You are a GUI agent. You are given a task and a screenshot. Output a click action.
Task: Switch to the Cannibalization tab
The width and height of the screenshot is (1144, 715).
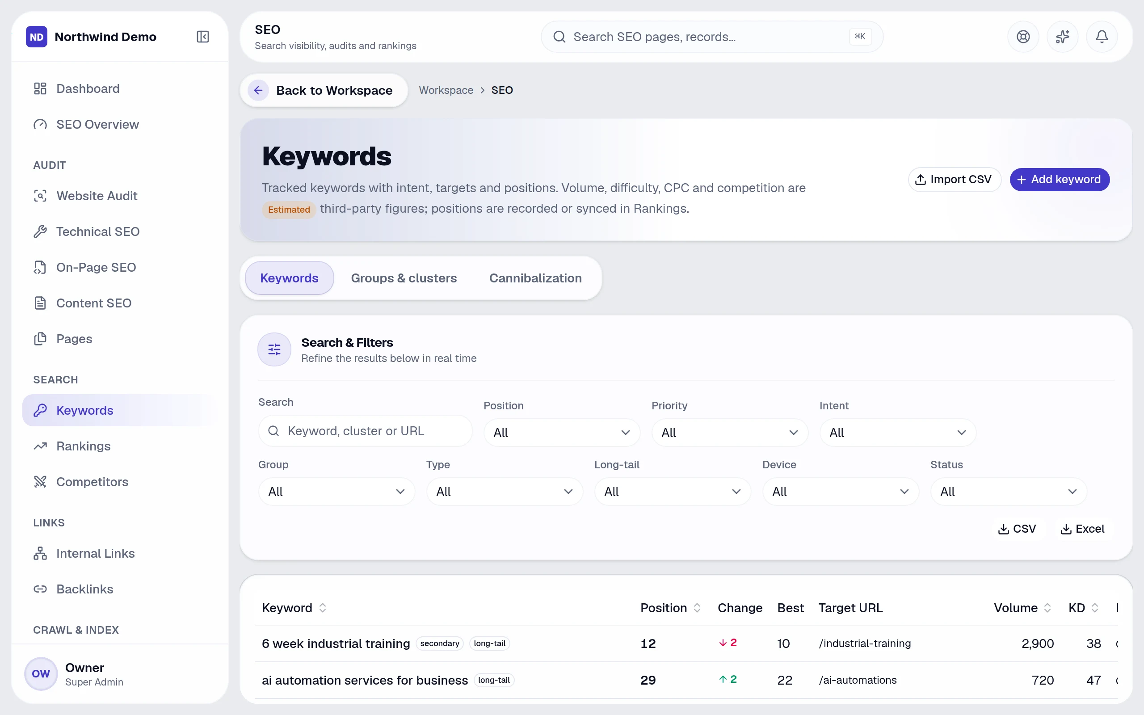pos(535,278)
